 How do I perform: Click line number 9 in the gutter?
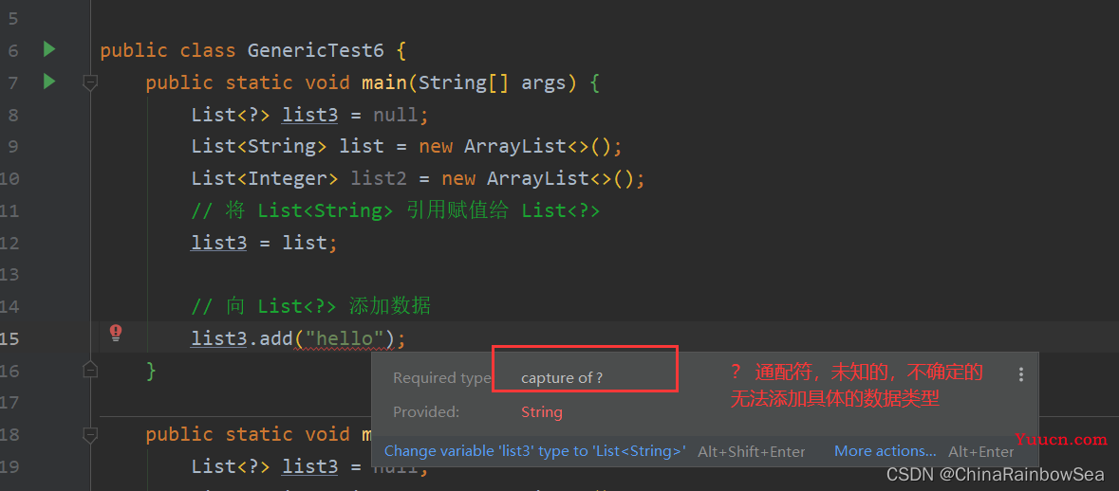pos(13,147)
